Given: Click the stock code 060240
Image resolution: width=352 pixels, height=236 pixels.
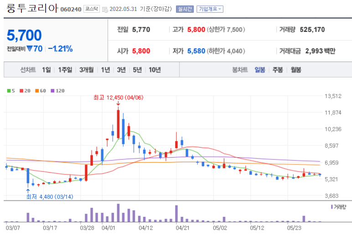Looking at the screenshot, I should point(71,10).
